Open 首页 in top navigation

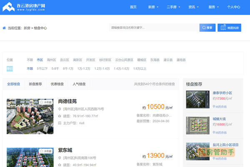pos(133,7)
